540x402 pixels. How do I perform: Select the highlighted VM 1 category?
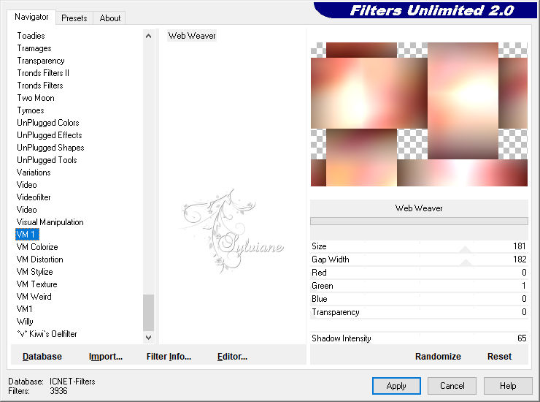pyautogui.click(x=27, y=235)
